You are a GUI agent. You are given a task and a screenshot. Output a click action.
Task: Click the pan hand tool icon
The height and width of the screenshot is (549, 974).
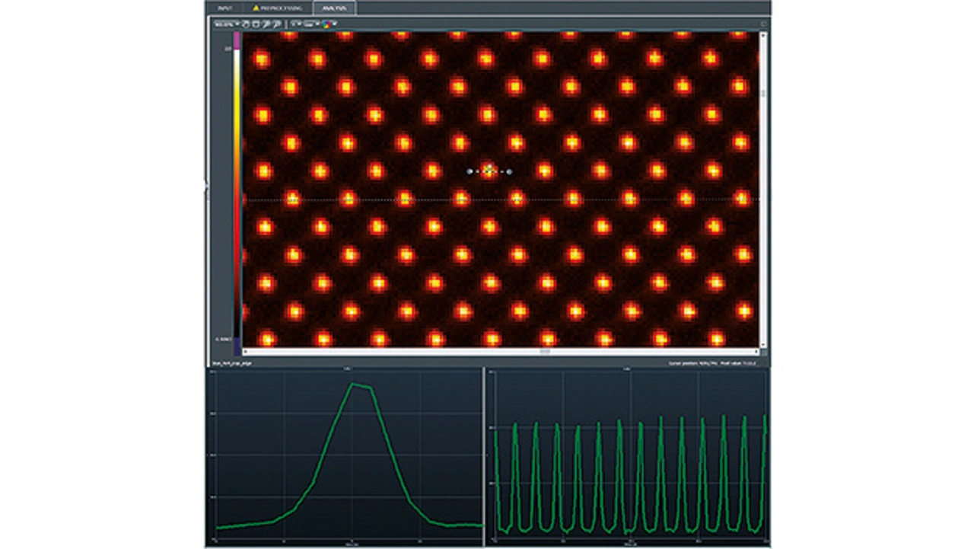[x=246, y=24]
